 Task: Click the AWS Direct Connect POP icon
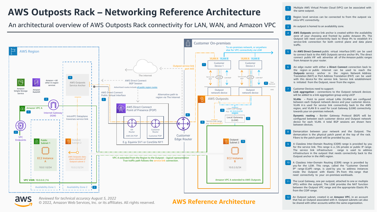pyautogui.click(x=121, y=108)
